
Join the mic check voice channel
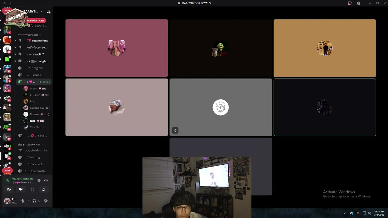(x=34, y=164)
